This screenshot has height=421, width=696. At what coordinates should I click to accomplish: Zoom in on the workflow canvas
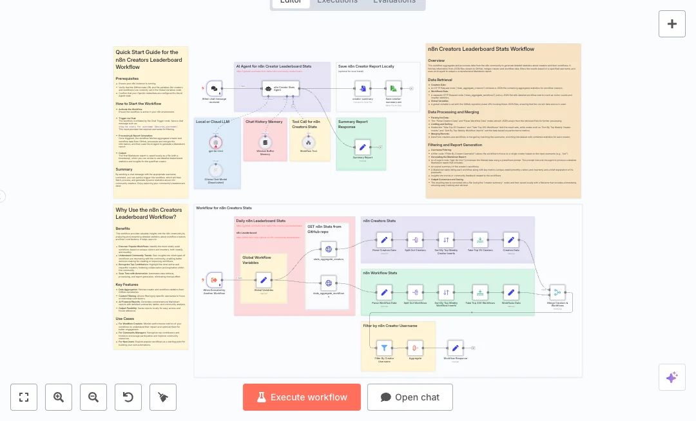coord(59,397)
